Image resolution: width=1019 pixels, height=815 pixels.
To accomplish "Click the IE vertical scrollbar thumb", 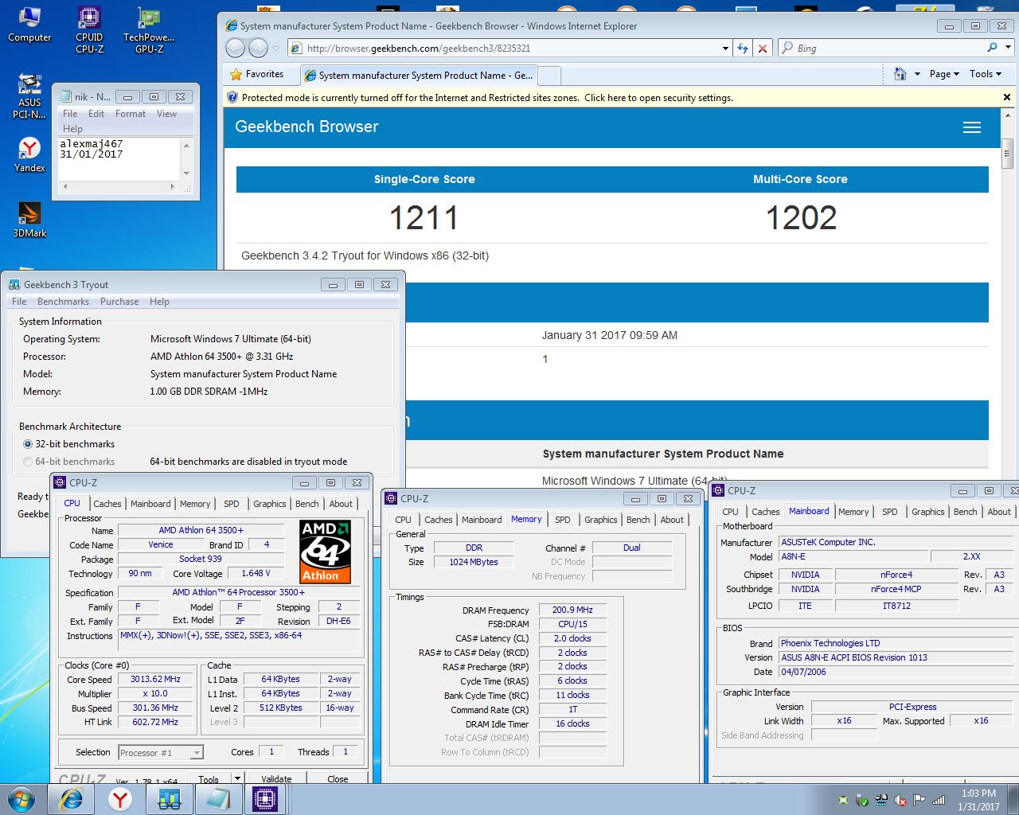I will (1007, 153).
